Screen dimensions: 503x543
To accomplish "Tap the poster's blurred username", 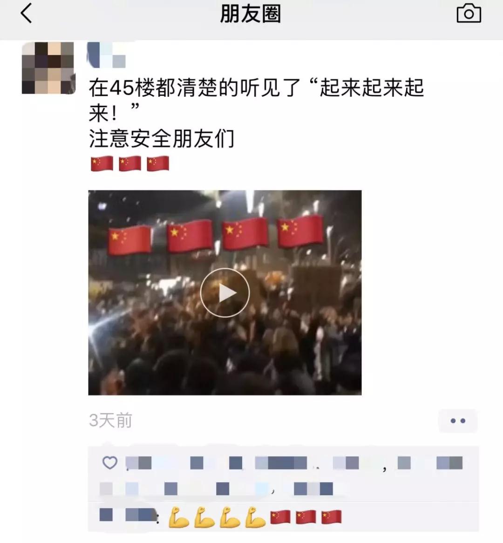I will coord(106,54).
